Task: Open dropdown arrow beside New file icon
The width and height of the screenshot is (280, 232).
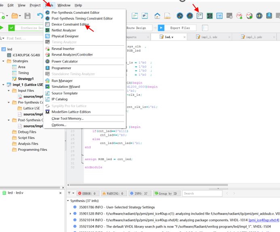Action: pyautogui.click(x=7, y=16)
